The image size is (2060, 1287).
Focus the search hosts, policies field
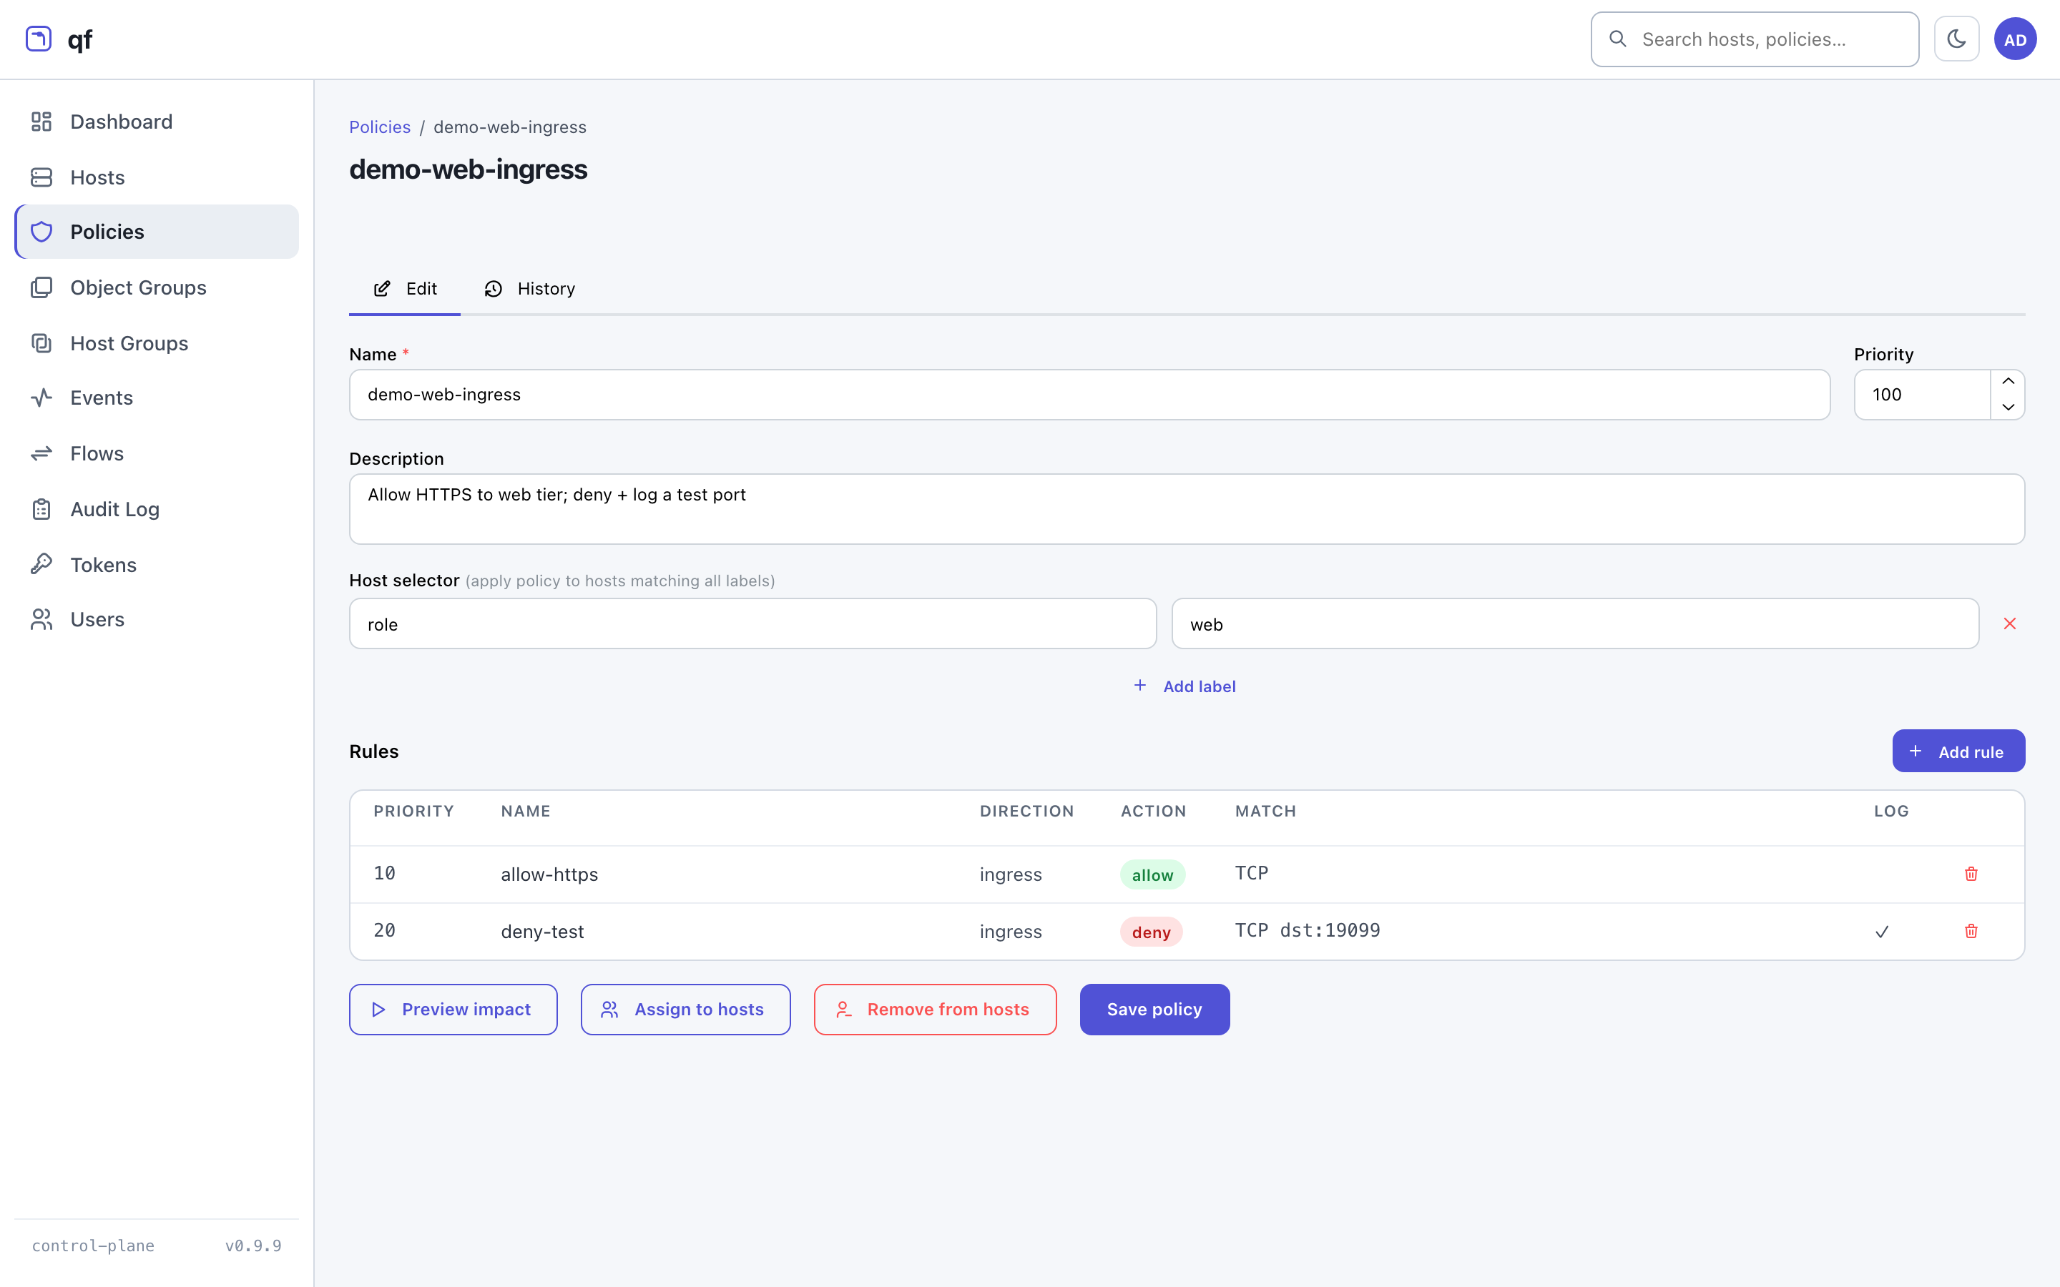[x=1755, y=39]
